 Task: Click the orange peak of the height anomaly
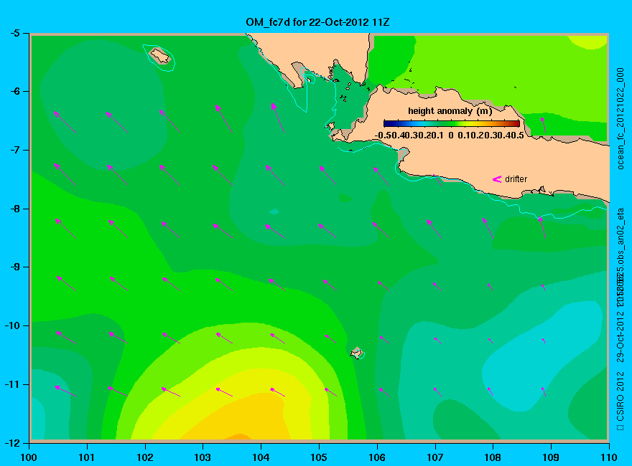coord(240,437)
